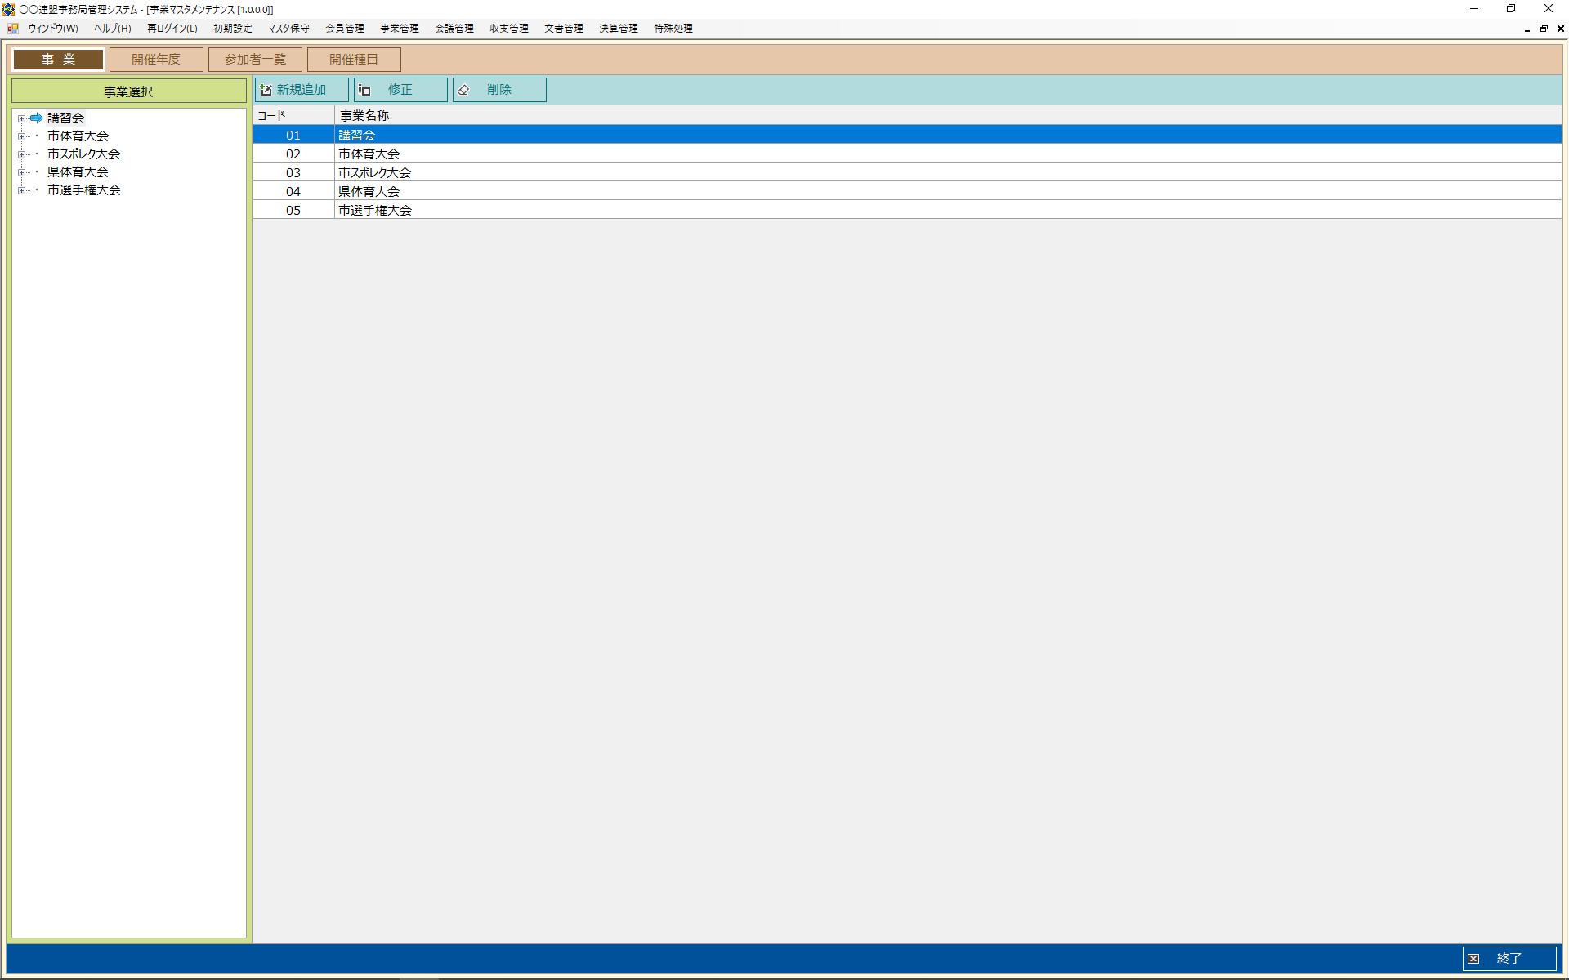Click the 事業名称 column header
Viewport: 1569px width, 980px height.
coord(364,116)
